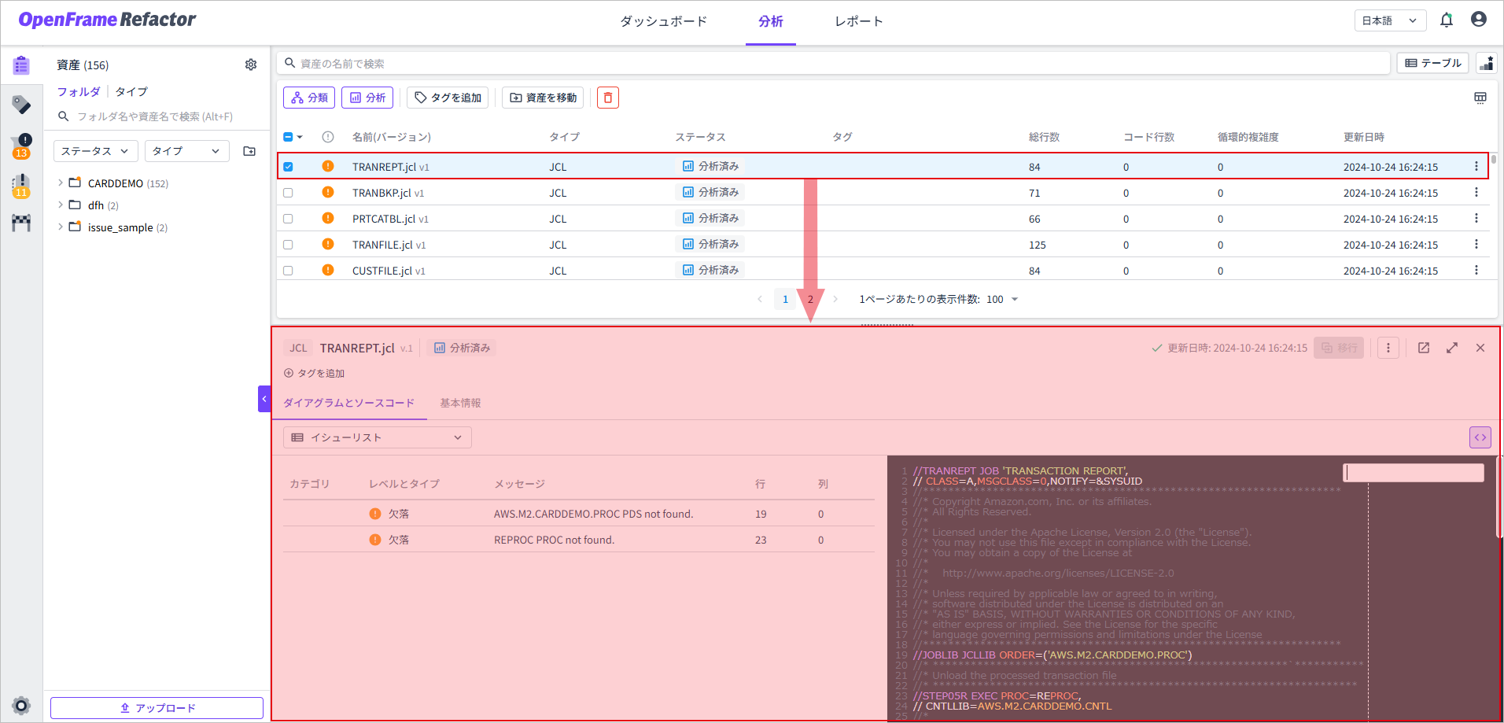Viewport: 1504px width, 723px height.
Task: Open the sidebar icon with badge 11
Action: coord(21,186)
